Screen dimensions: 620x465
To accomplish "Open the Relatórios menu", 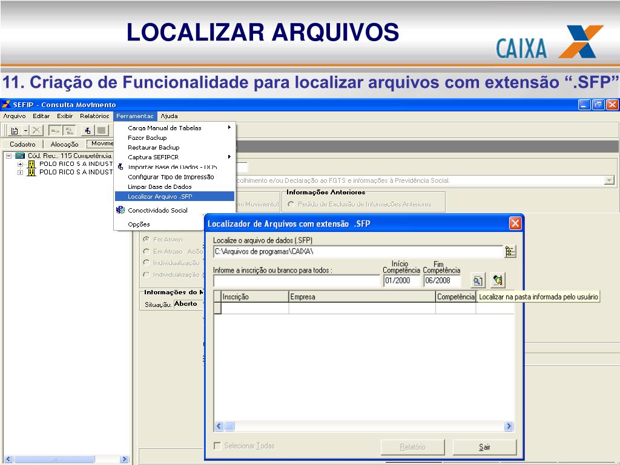I will coord(94,116).
